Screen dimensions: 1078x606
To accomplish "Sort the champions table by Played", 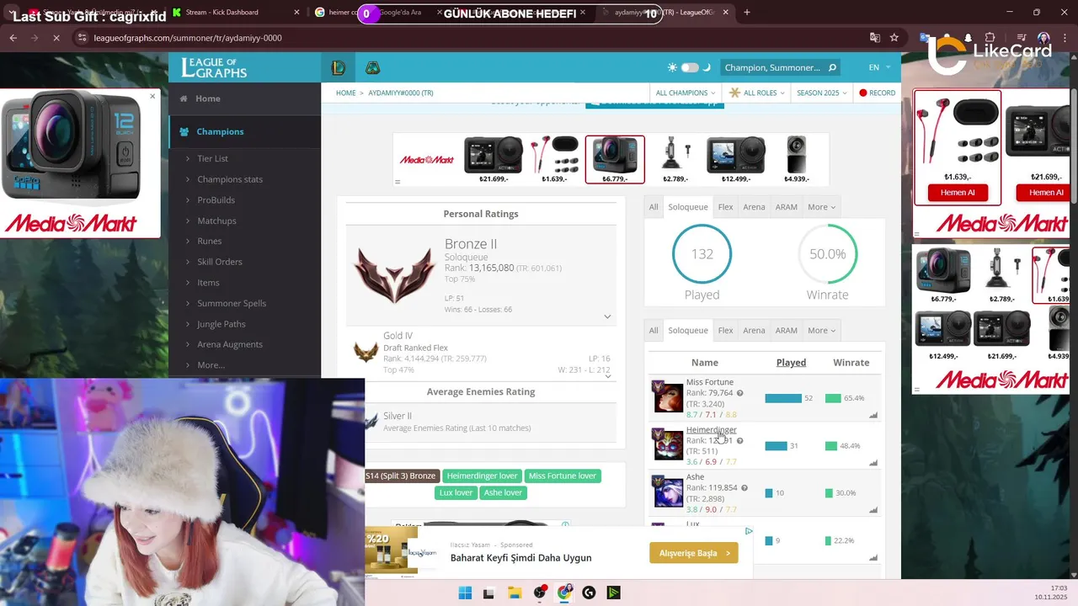I will point(791,363).
